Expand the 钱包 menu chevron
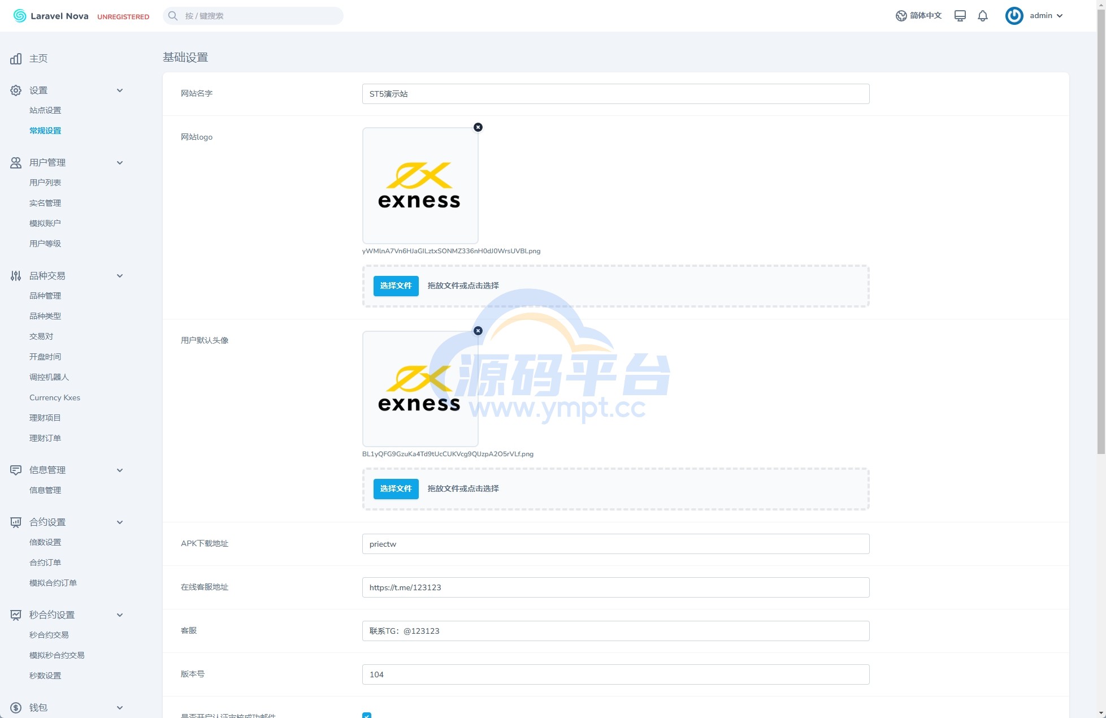Image resolution: width=1106 pixels, height=718 pixels. tap(120, 708)
